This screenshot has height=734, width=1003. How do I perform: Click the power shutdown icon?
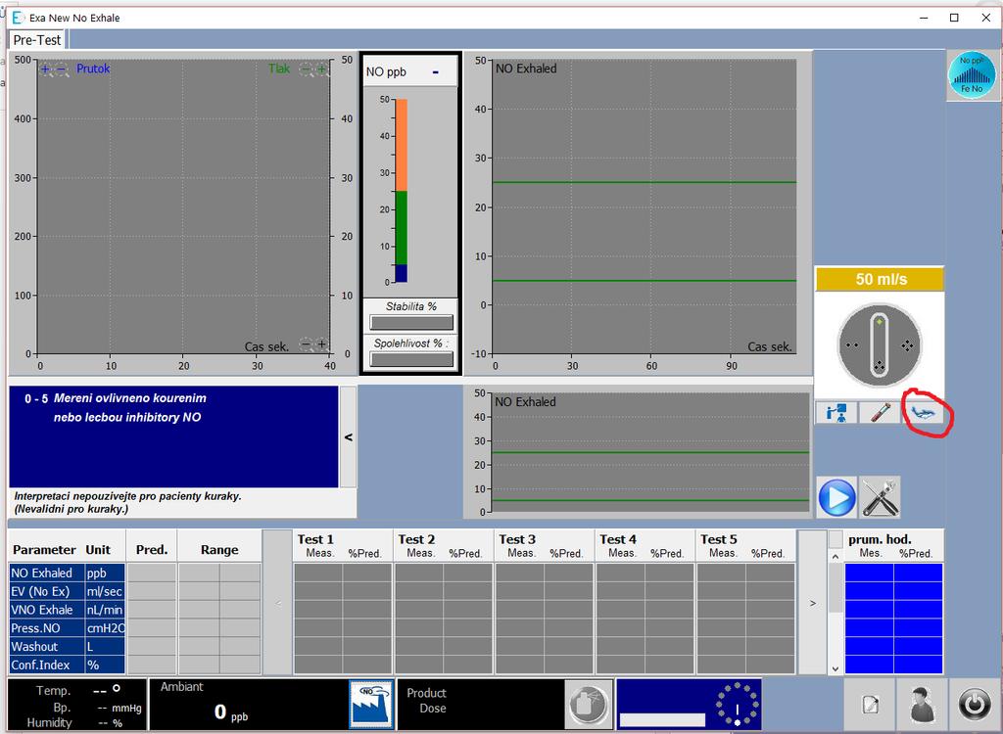point(975,705)
